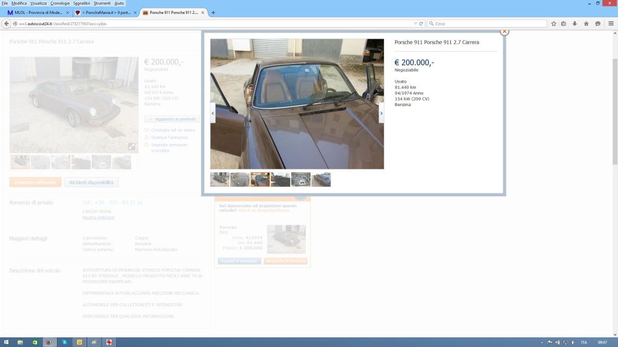618x347 pixels.
Task: Select fifth lightbox thumbnail of engine
Action: pos(301,180)
